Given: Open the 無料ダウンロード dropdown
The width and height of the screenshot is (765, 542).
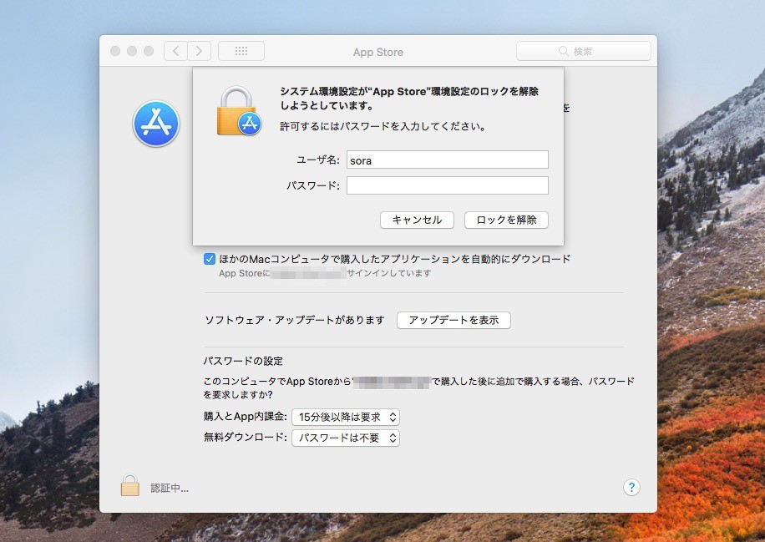Looking at the screenshot, I should point(346,438).
